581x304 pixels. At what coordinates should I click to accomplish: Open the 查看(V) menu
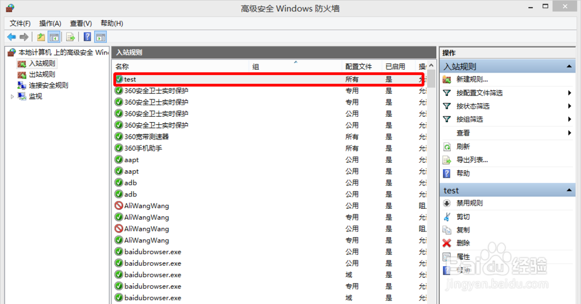coord(81,23)
